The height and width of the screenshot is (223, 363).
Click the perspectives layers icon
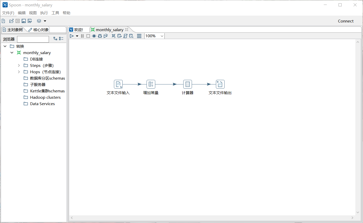(39, 21)
